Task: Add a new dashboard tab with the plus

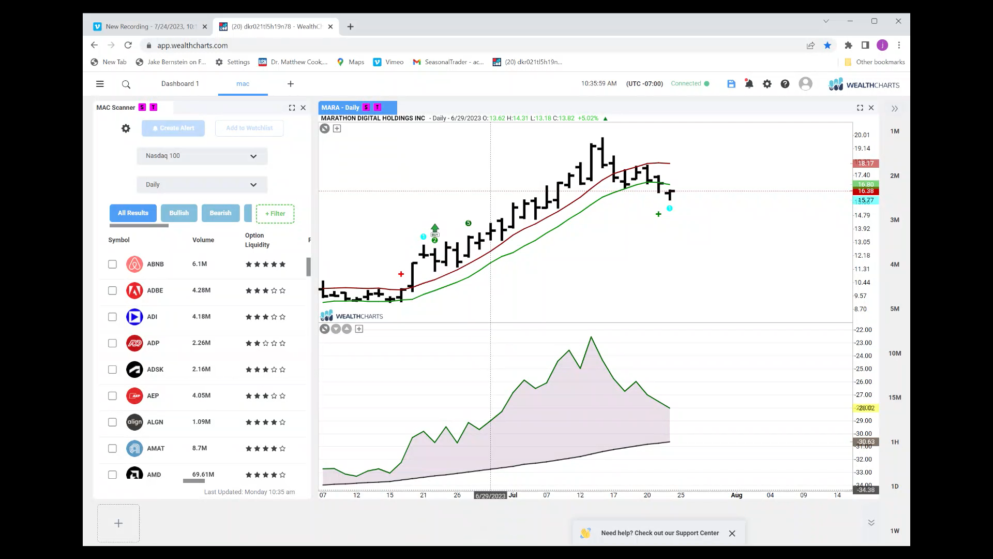Action: coord(291,84)
